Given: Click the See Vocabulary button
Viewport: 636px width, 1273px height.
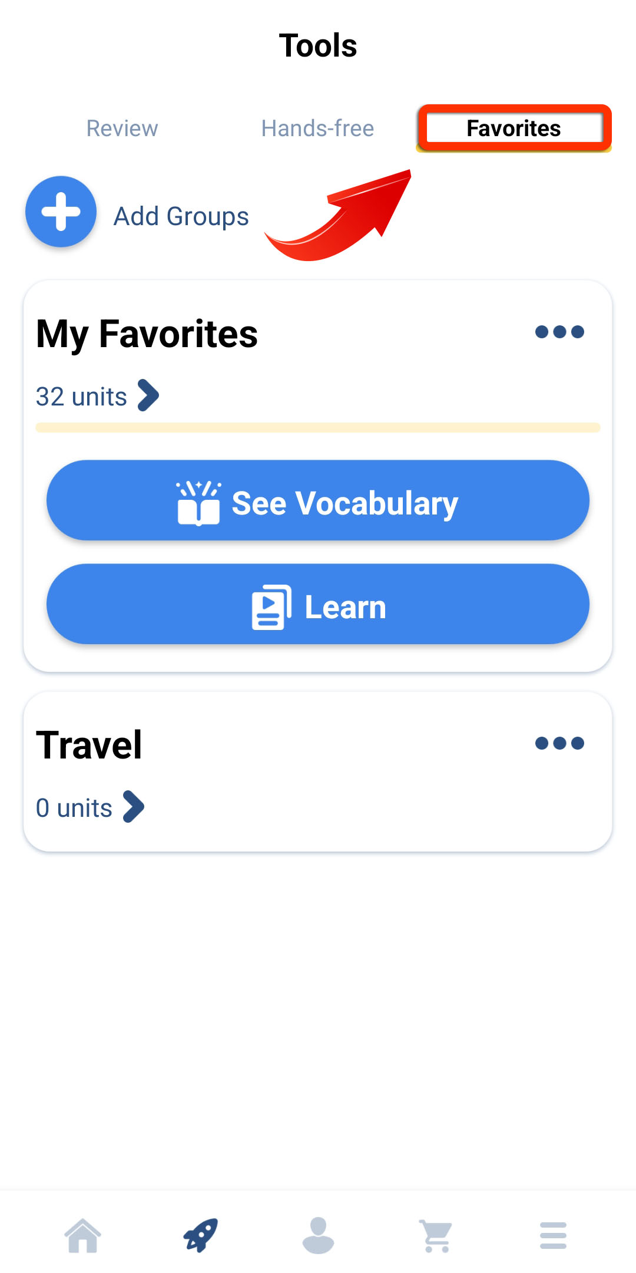Looking at the screenshot, I should pos(318,500).
